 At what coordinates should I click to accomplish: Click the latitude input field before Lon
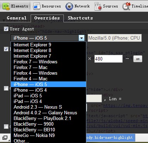click(94, 98)
